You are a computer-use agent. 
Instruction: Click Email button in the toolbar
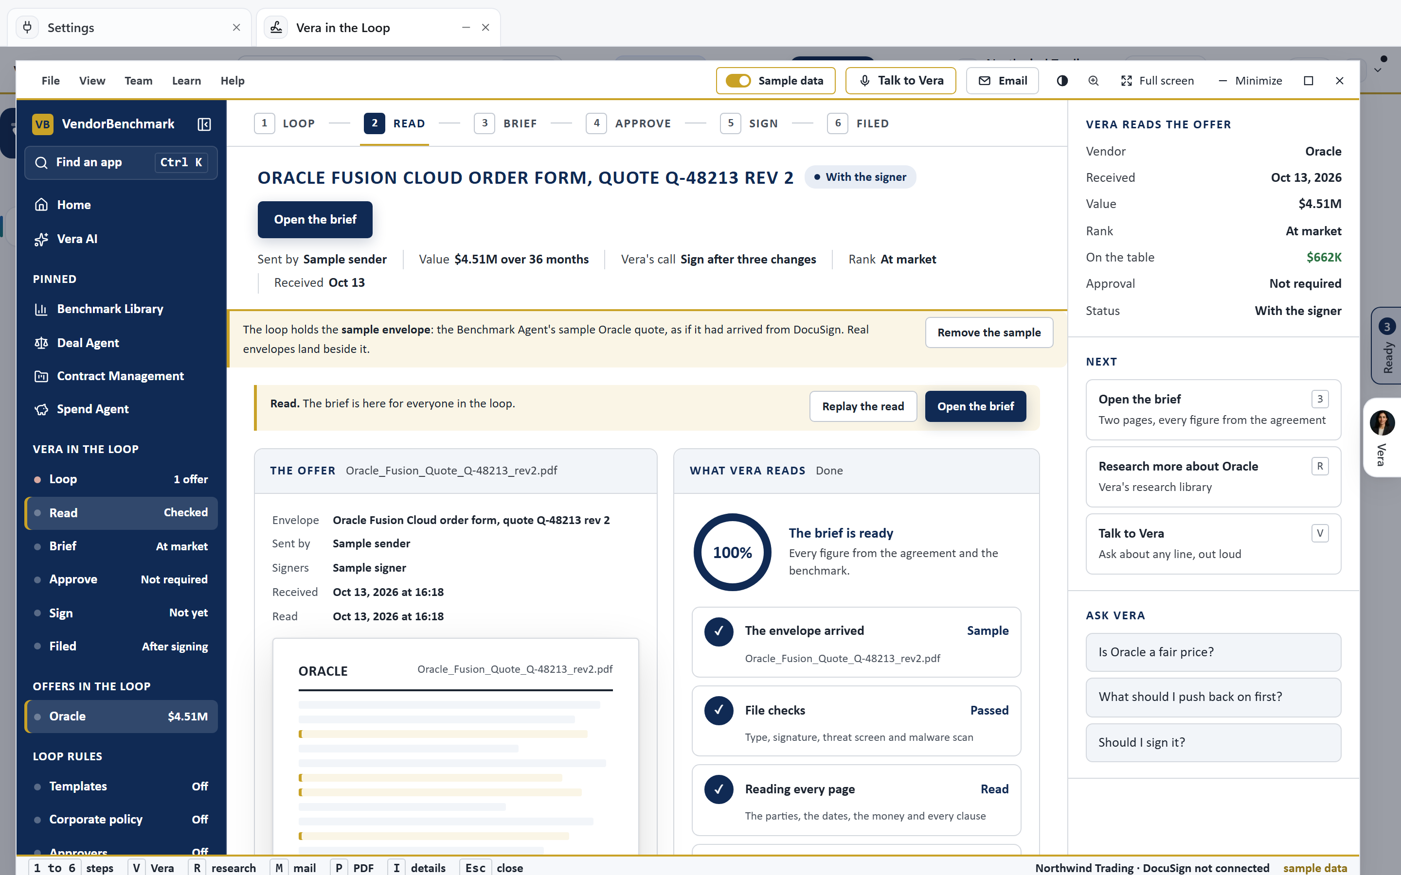(1002, 80)
